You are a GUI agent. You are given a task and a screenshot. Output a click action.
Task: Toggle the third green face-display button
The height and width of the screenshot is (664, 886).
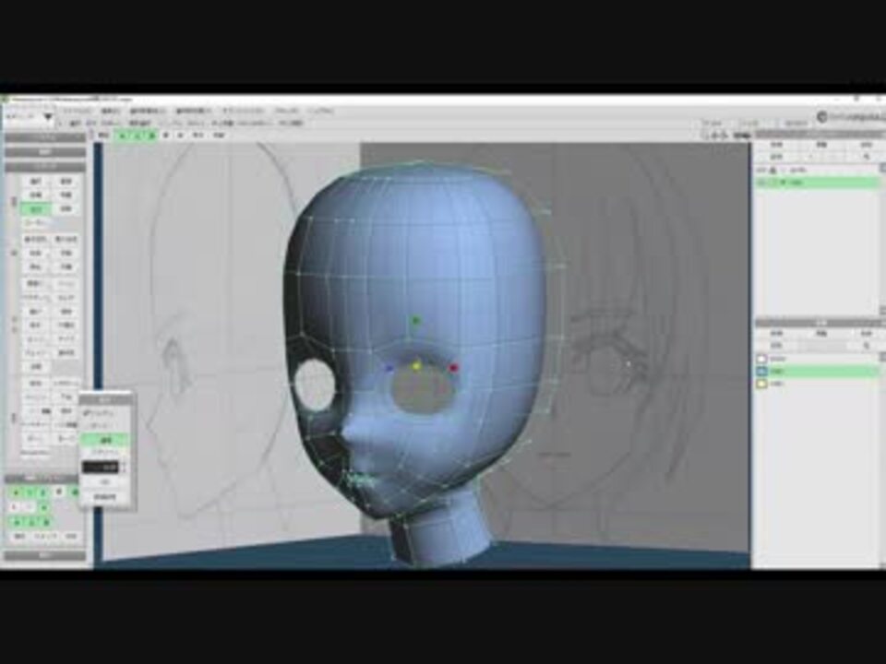[x=151, y=136]
